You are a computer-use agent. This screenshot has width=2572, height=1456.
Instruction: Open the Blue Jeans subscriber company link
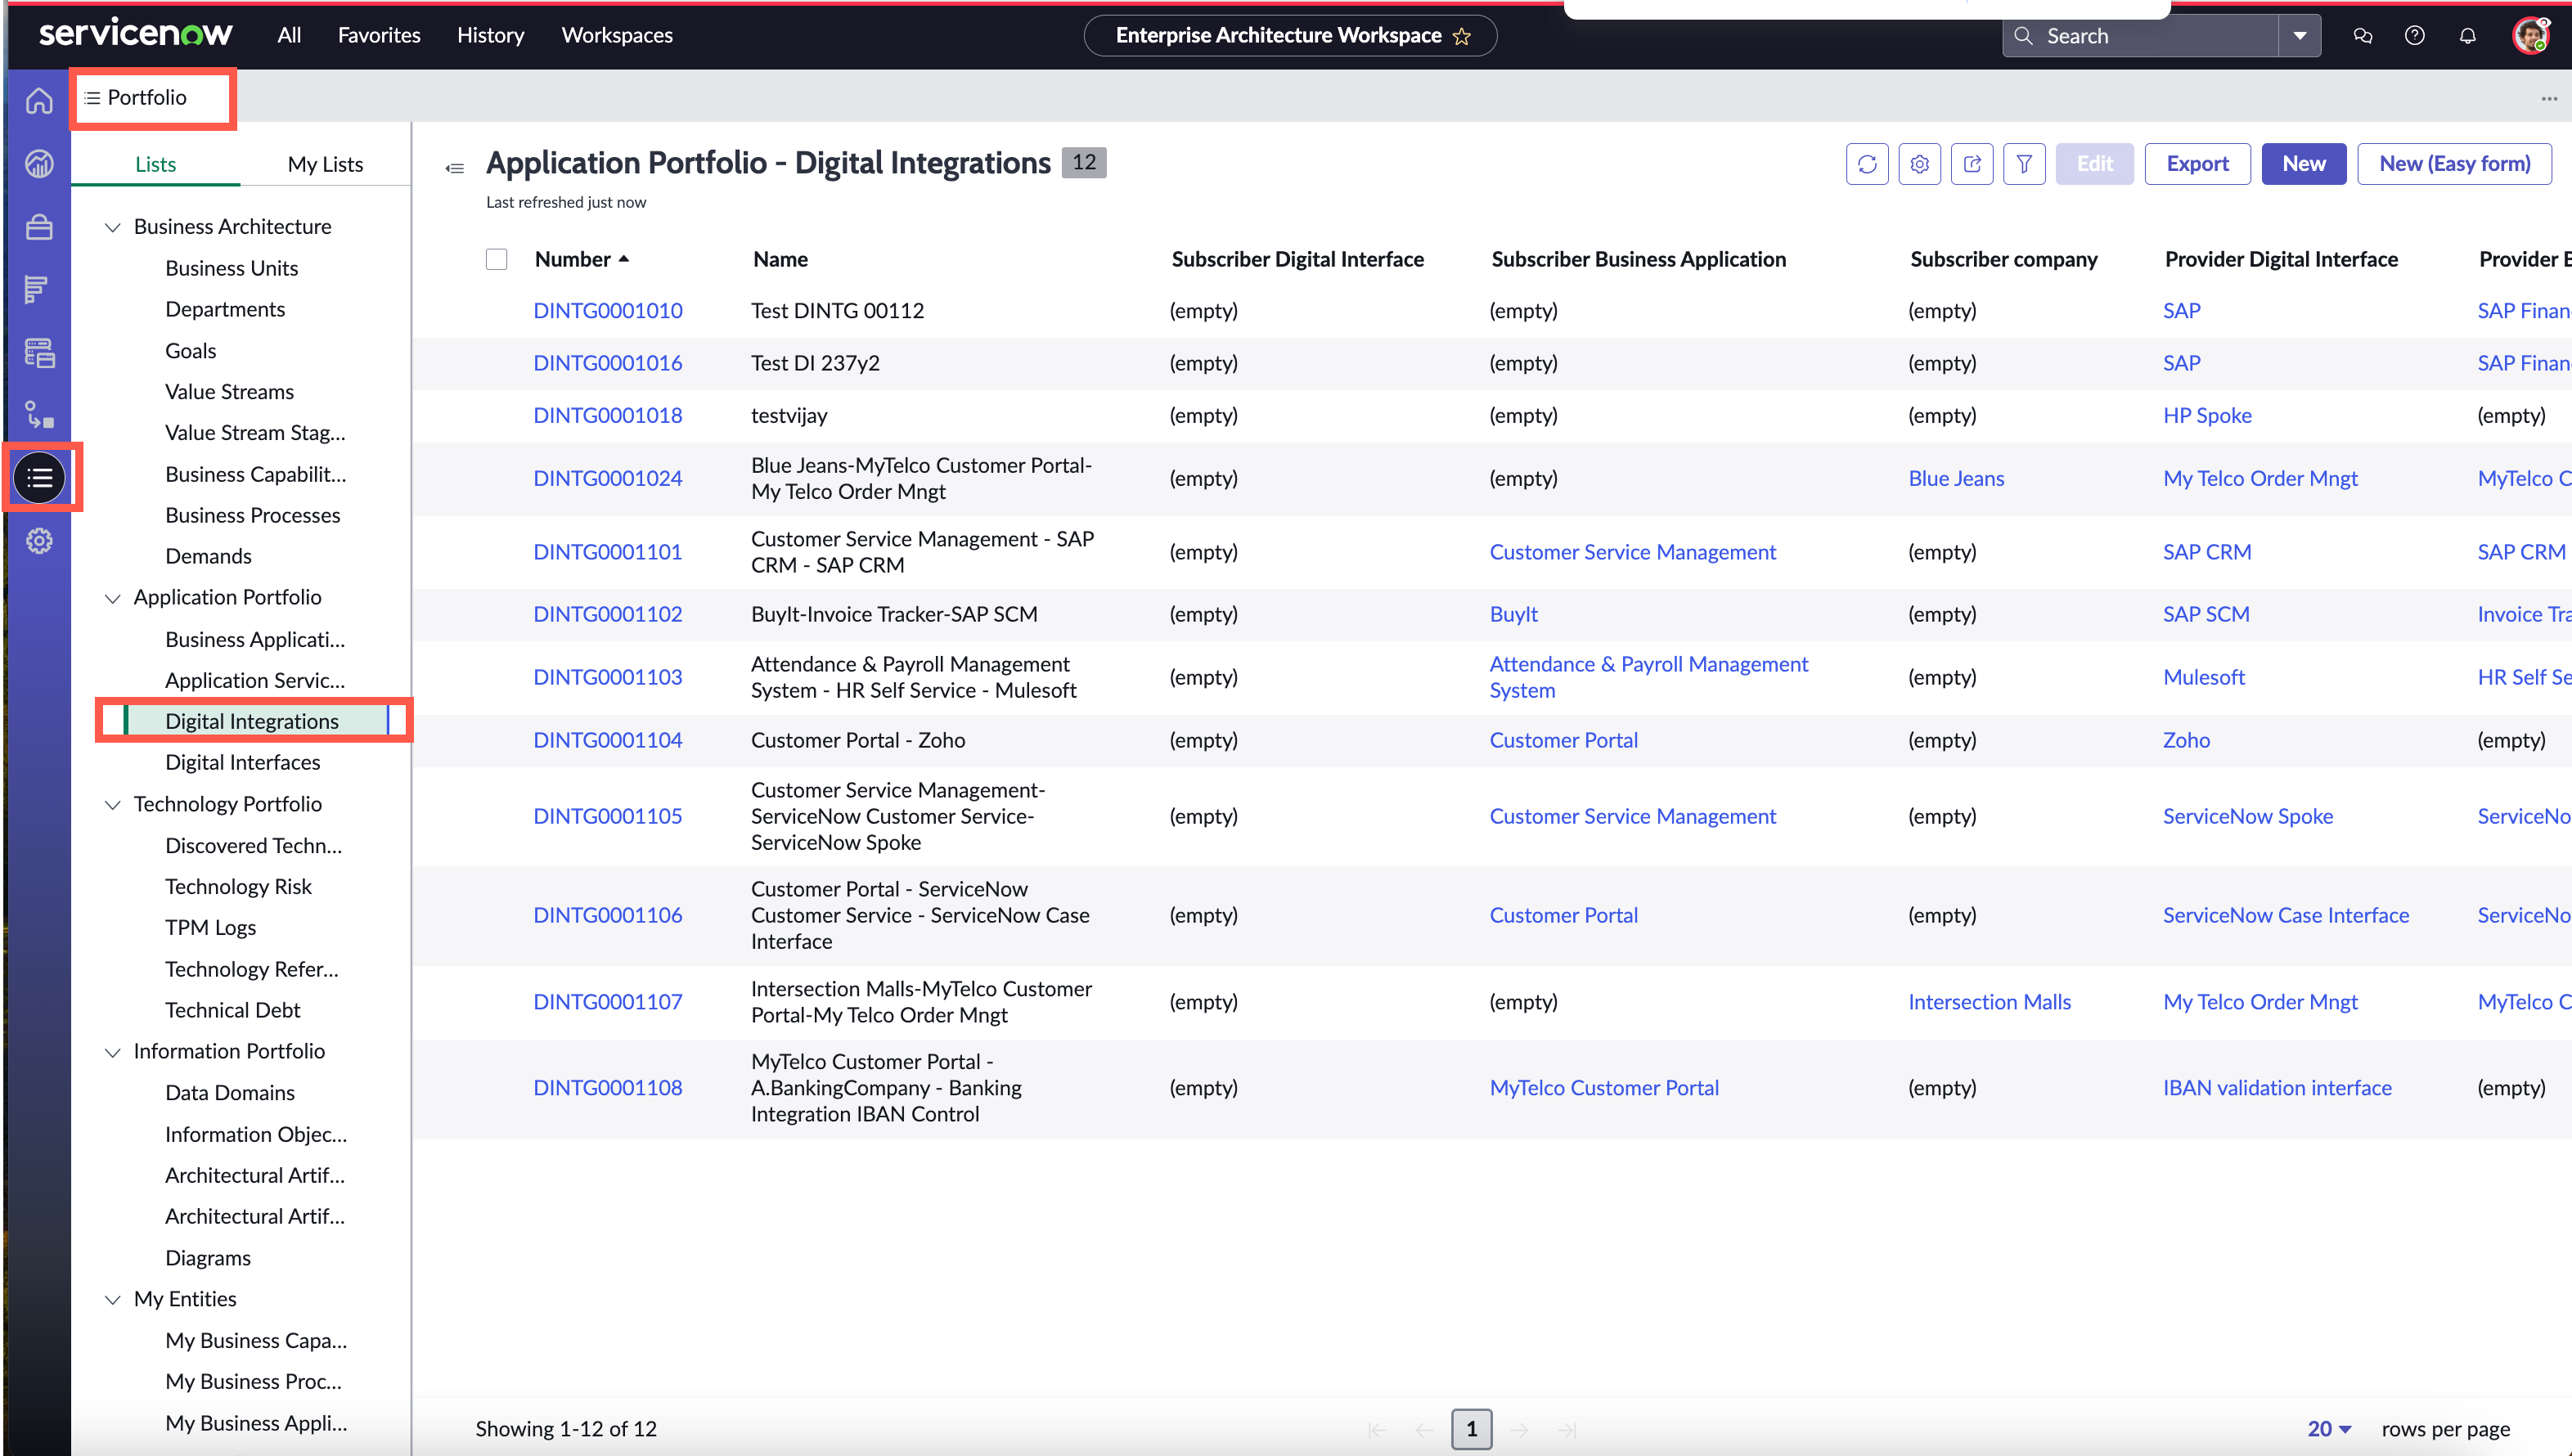click(x=1956, y=479)
